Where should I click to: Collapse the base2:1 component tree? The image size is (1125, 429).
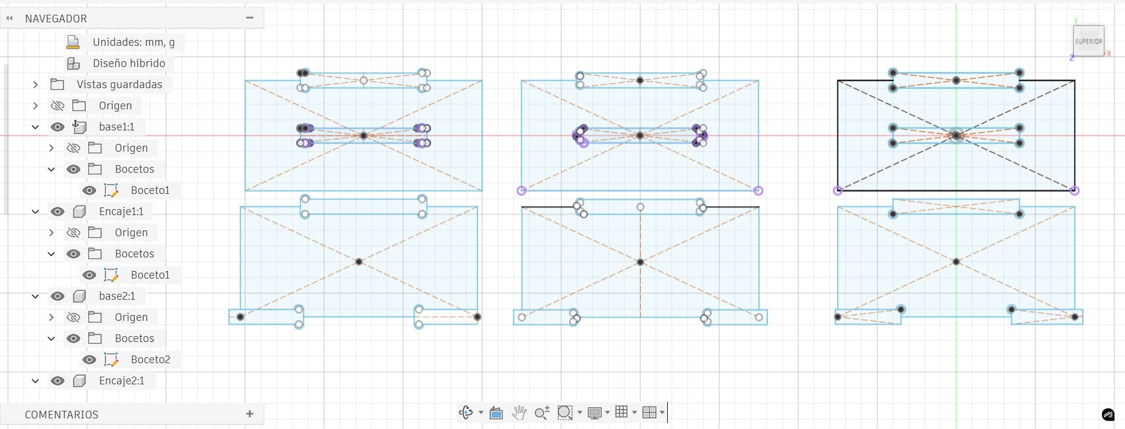pyautogui.click(x=35, y=296)
